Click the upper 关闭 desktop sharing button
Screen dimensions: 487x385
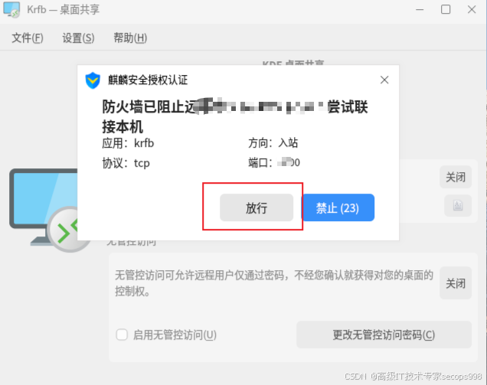point(456,177)
